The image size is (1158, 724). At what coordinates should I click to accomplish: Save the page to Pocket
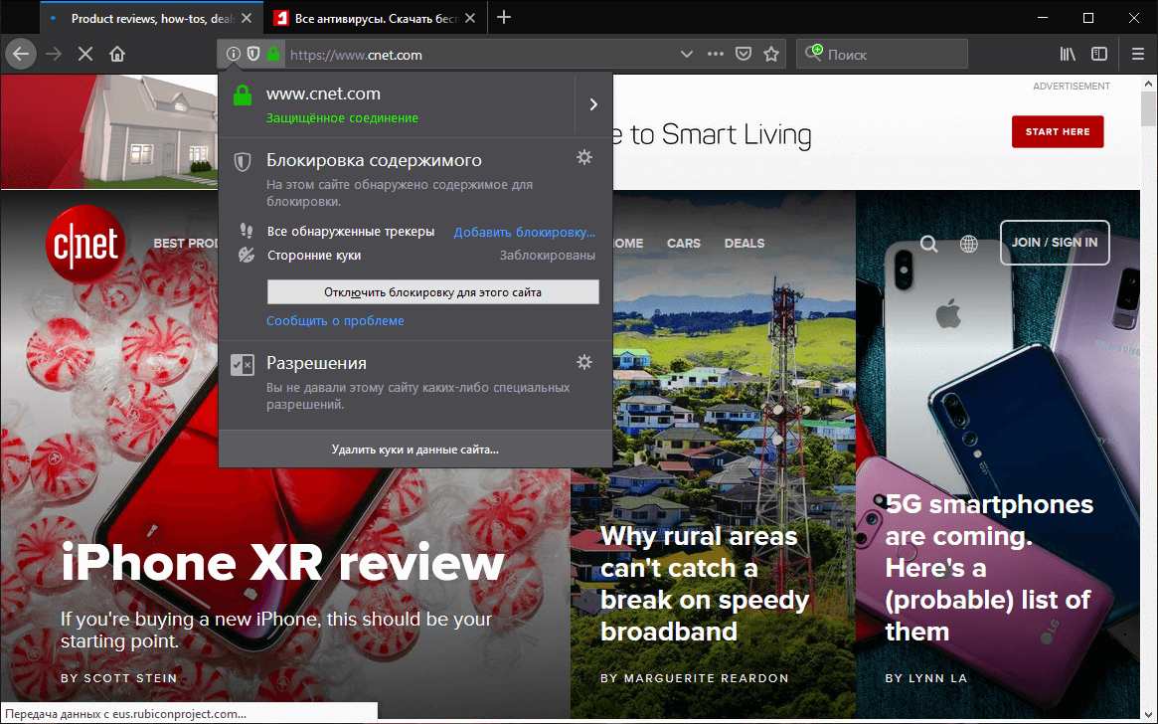coord(743,54)
